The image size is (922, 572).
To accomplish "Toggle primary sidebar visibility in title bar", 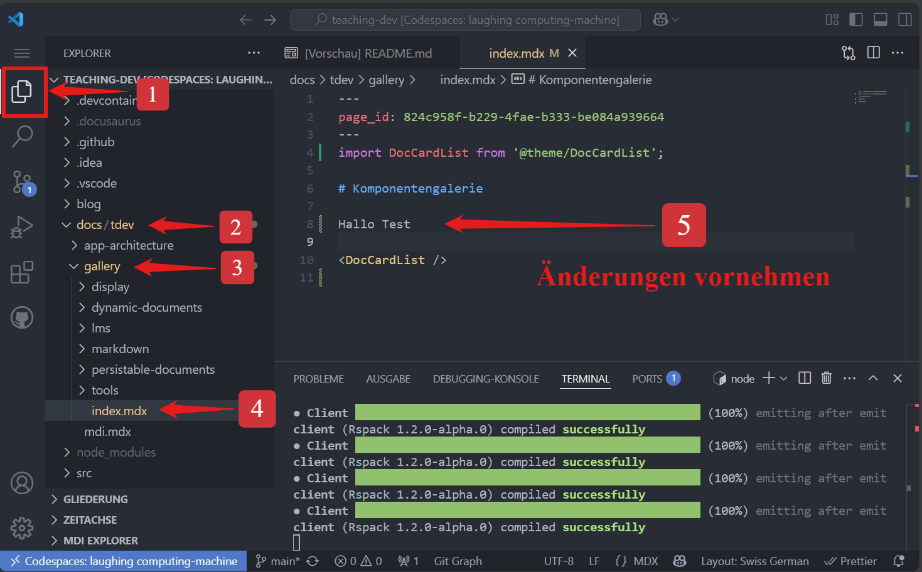I will 856,19.
